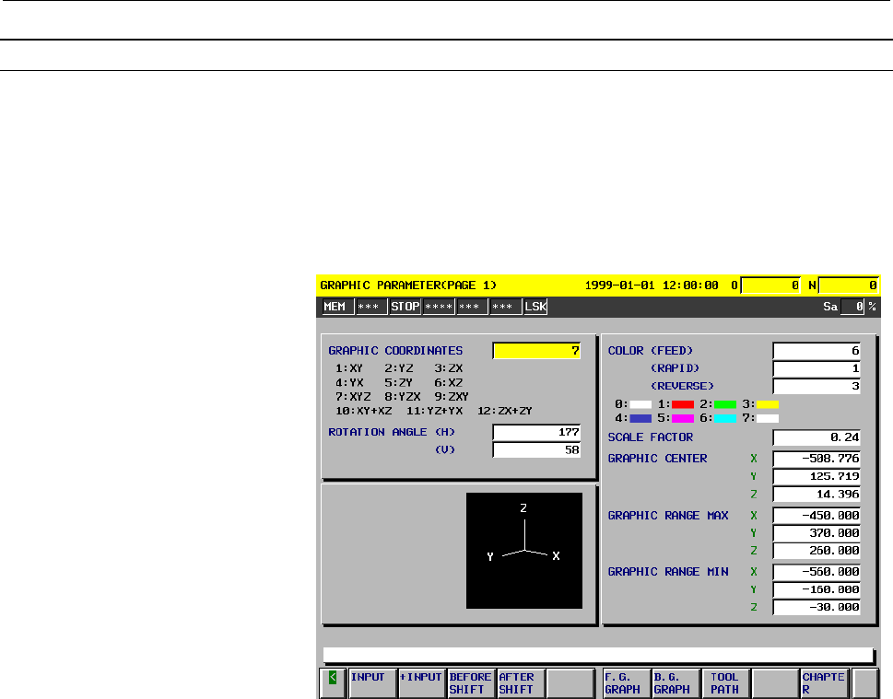The height and width of the screenshot is (699, 893).
Task: Switch to the TOOL PATH display
Action: [x=724, y=682]
